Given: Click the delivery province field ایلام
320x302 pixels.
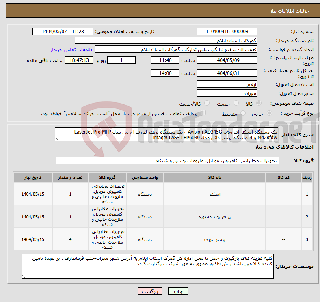Looking at the screenshot, I should click(x=227, y=84).
